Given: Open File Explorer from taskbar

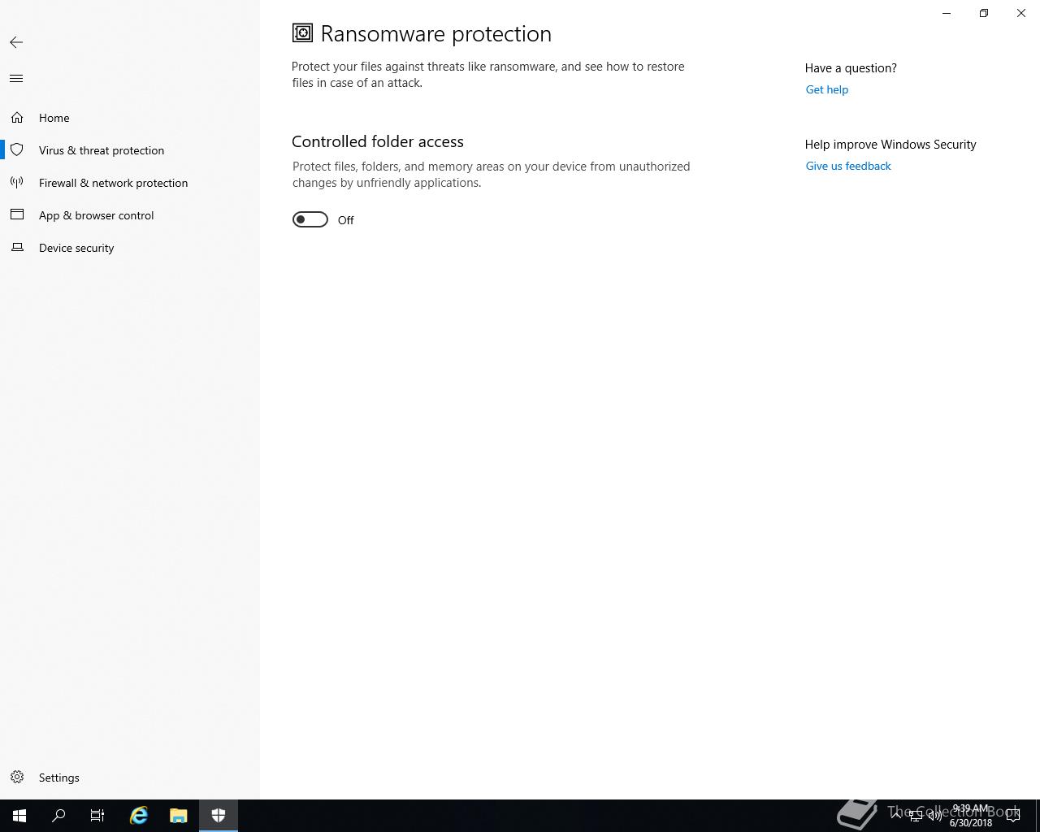Looking at the screenshot, I should tap(179, 816).
